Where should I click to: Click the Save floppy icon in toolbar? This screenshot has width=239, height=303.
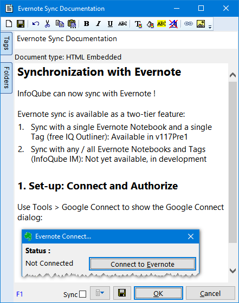coord(21,24)
